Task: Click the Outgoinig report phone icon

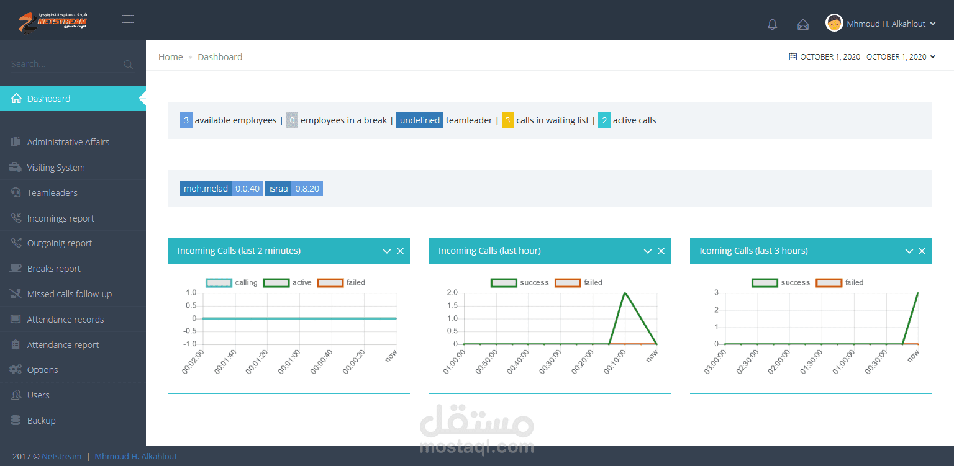Action: point(16,243)
